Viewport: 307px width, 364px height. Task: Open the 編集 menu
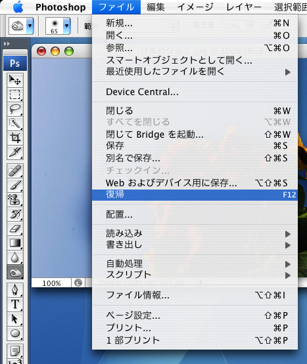click(156, 7)
